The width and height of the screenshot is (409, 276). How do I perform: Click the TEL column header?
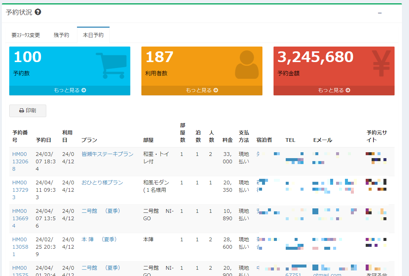[290, 140]
